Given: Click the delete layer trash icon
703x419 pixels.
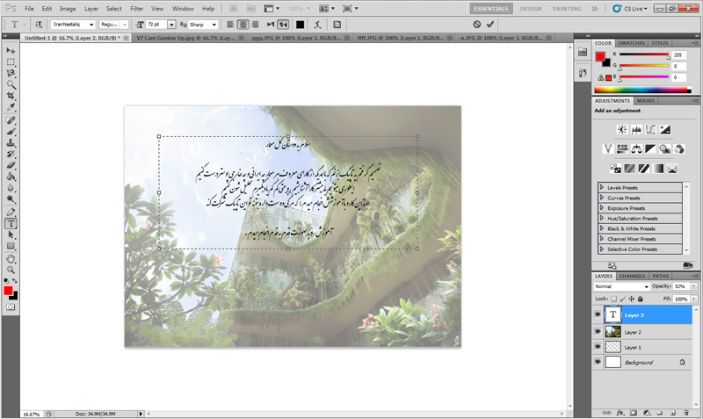Looking at the screenshot, I should click(x=688, y=411).
